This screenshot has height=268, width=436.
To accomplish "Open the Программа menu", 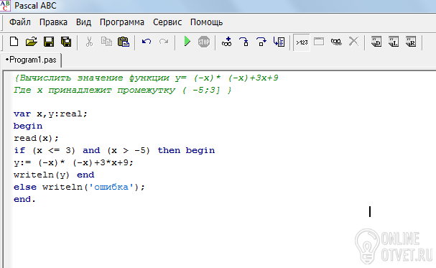I will (x=122, y=22).
